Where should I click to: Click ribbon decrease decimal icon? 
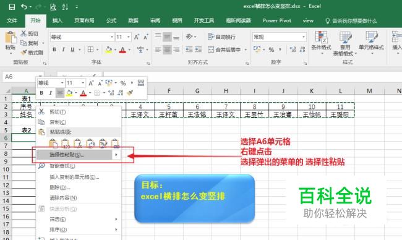(x=302, y=49)
